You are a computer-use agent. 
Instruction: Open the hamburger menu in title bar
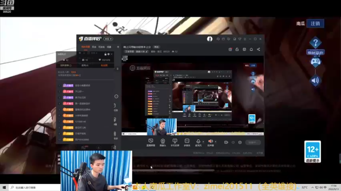[245, 39]
